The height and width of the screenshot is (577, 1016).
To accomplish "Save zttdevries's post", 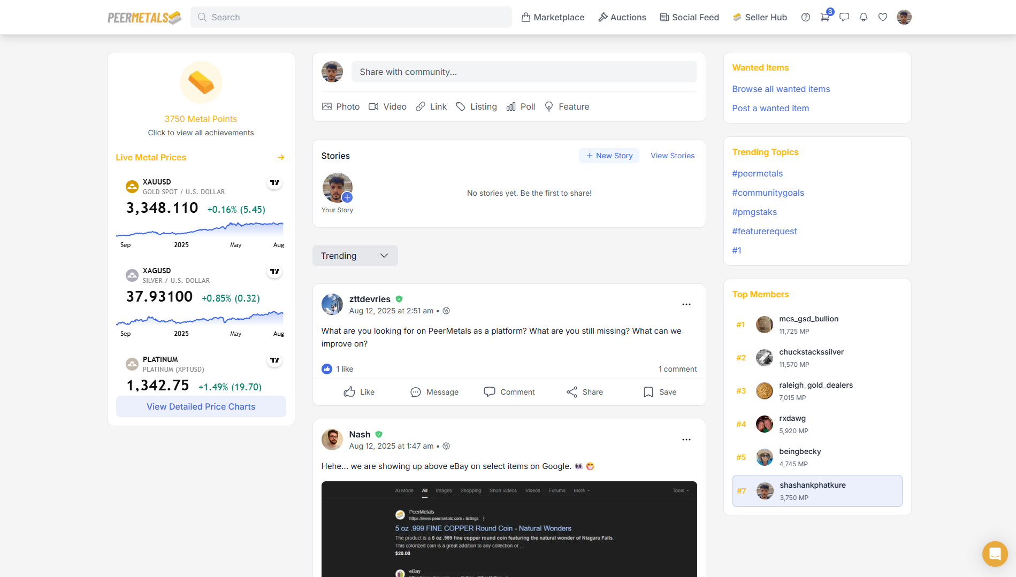I will coord(660,392).
